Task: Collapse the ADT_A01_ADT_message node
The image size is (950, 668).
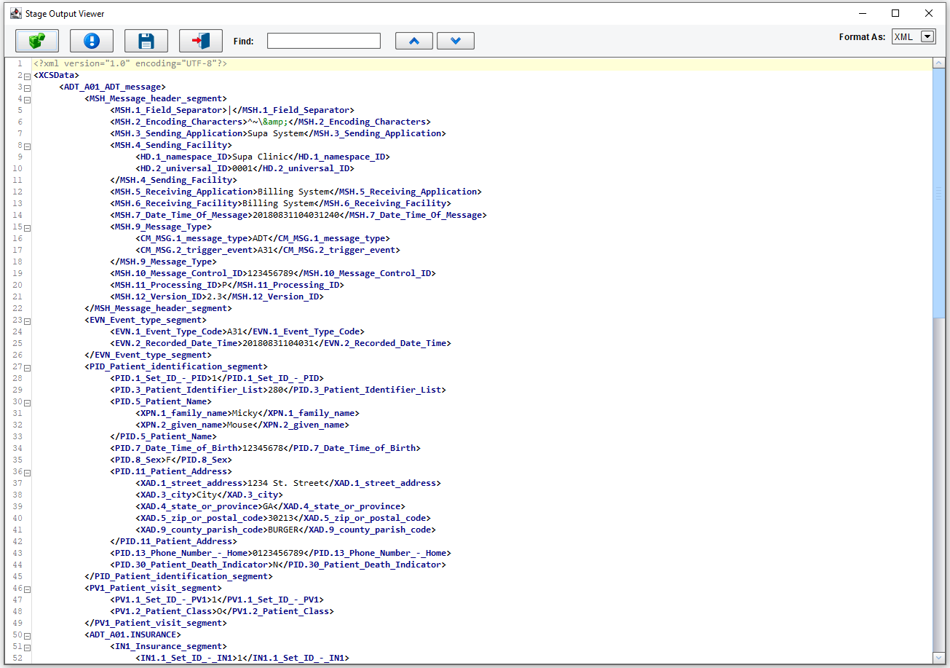Action: pyautogui.click(x=26, y=87)
